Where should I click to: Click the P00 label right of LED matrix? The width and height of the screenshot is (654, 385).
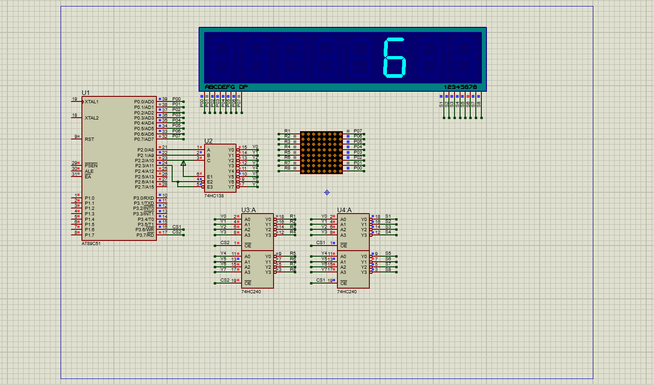coord(358,168)
